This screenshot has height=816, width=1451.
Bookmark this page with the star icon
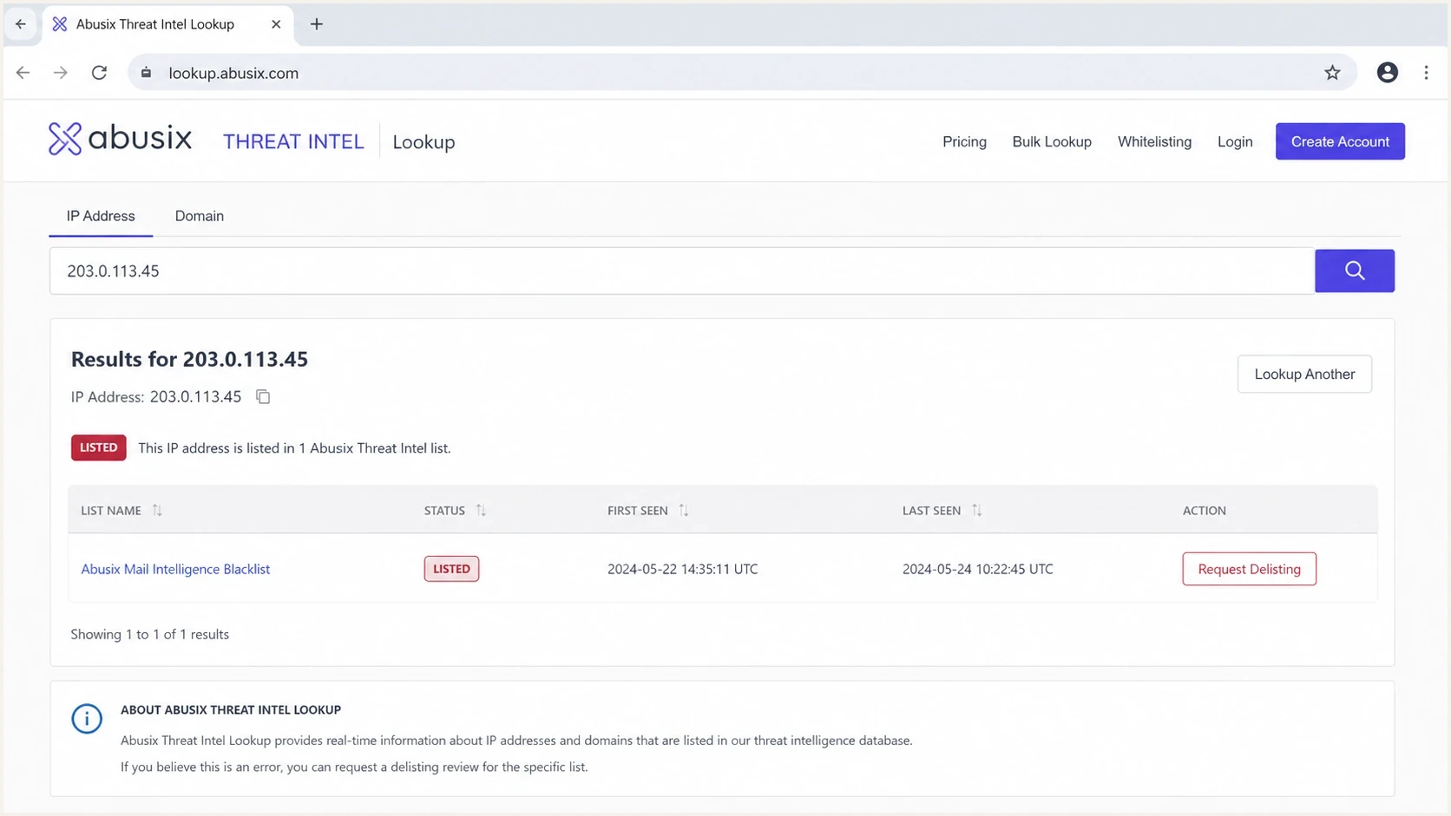point(1332,73)
